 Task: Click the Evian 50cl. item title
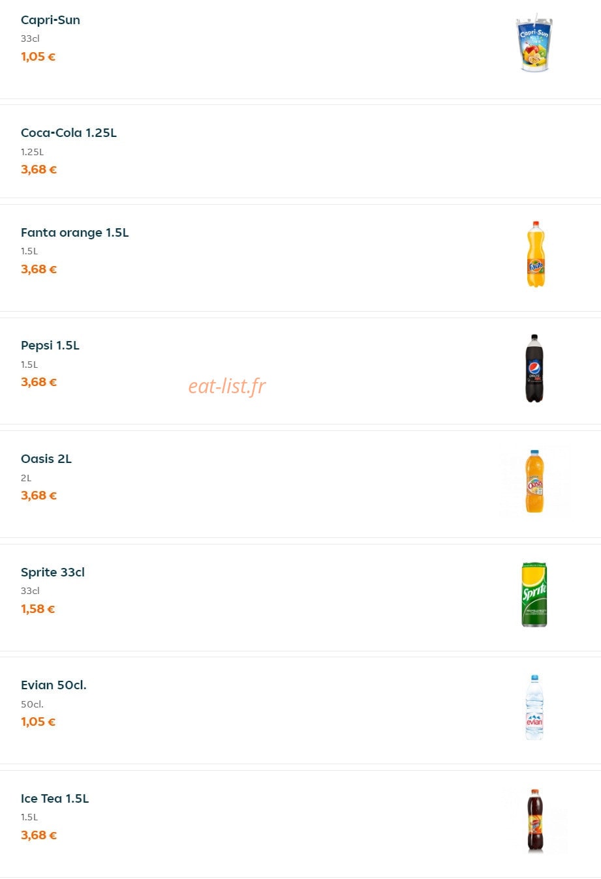(54, 685)
